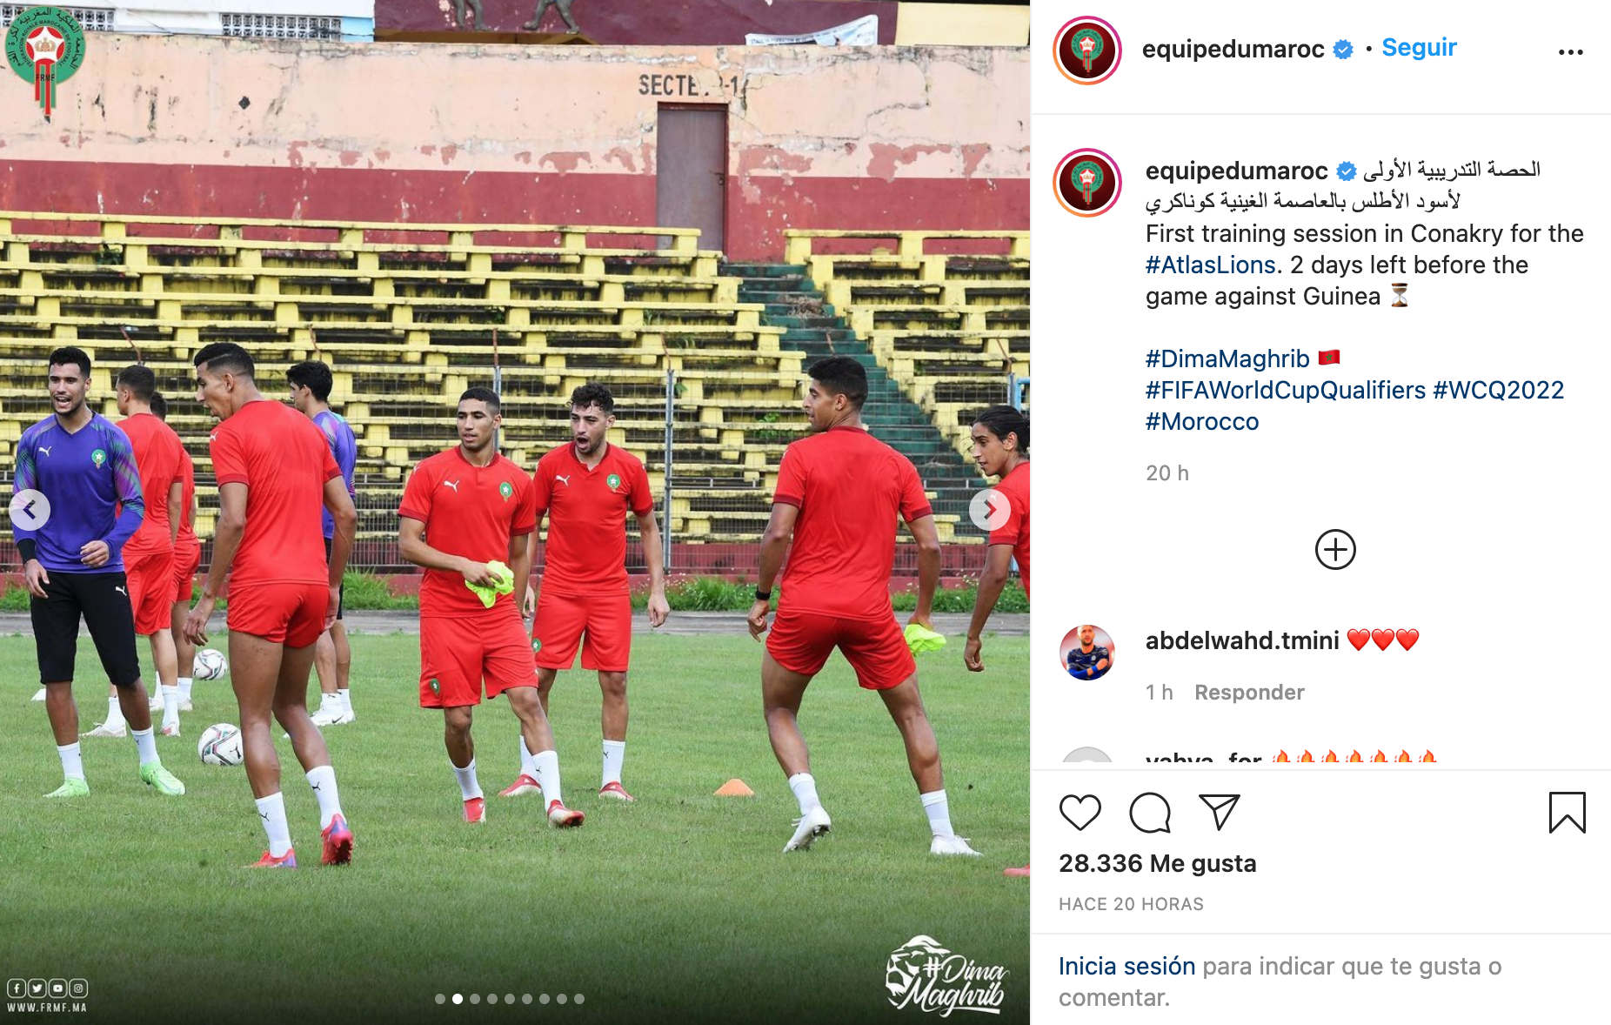1611x1025 pixels.
Task: Save post with the bookmark icon
Action: [1567, 812]
